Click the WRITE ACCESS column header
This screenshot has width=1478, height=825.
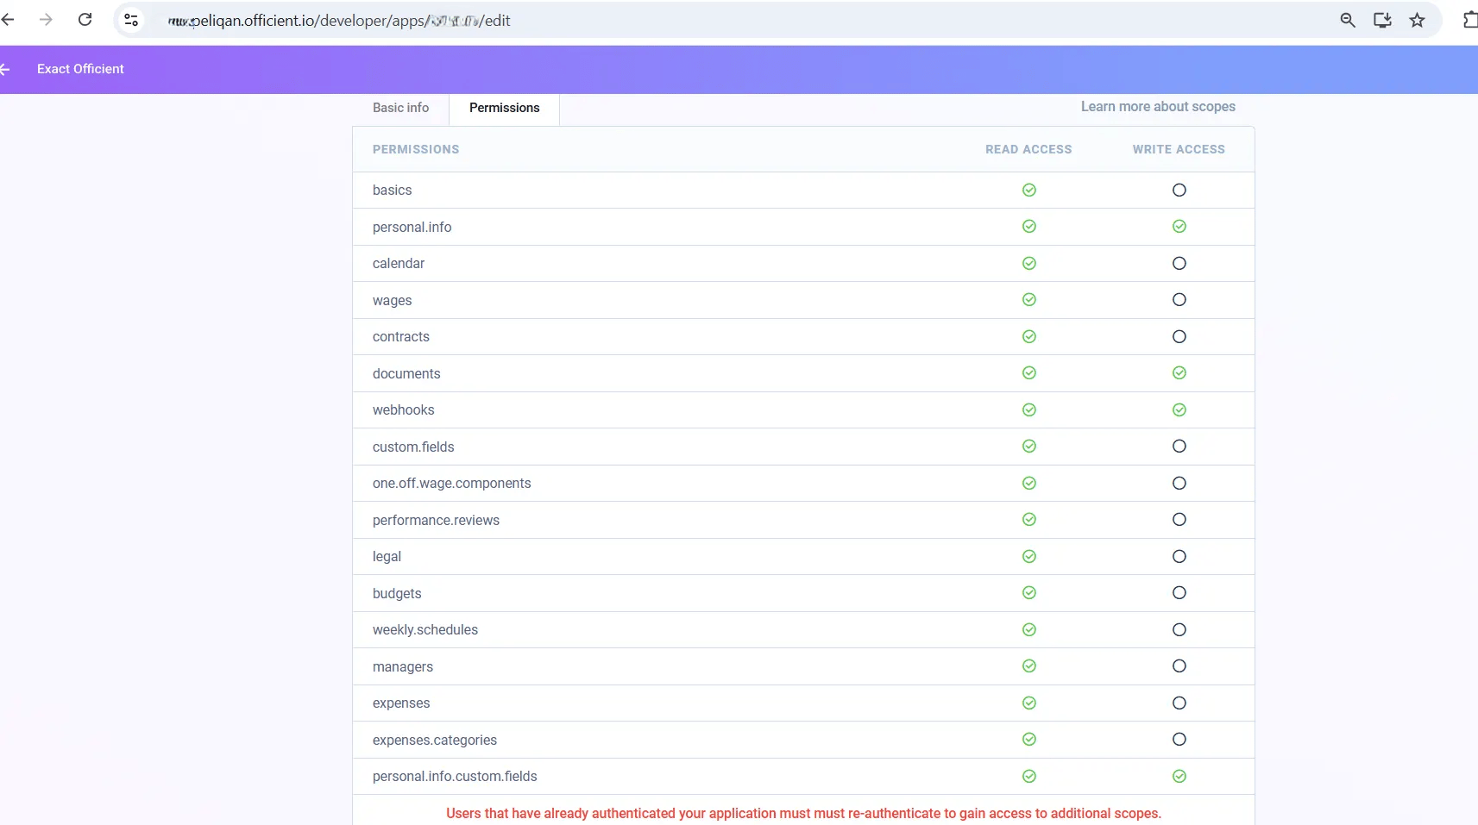click(x=1179, y=149)
